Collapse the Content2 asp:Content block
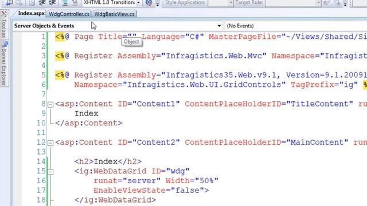The width and height of the screenshot is (367, 206). click(50, 143)
